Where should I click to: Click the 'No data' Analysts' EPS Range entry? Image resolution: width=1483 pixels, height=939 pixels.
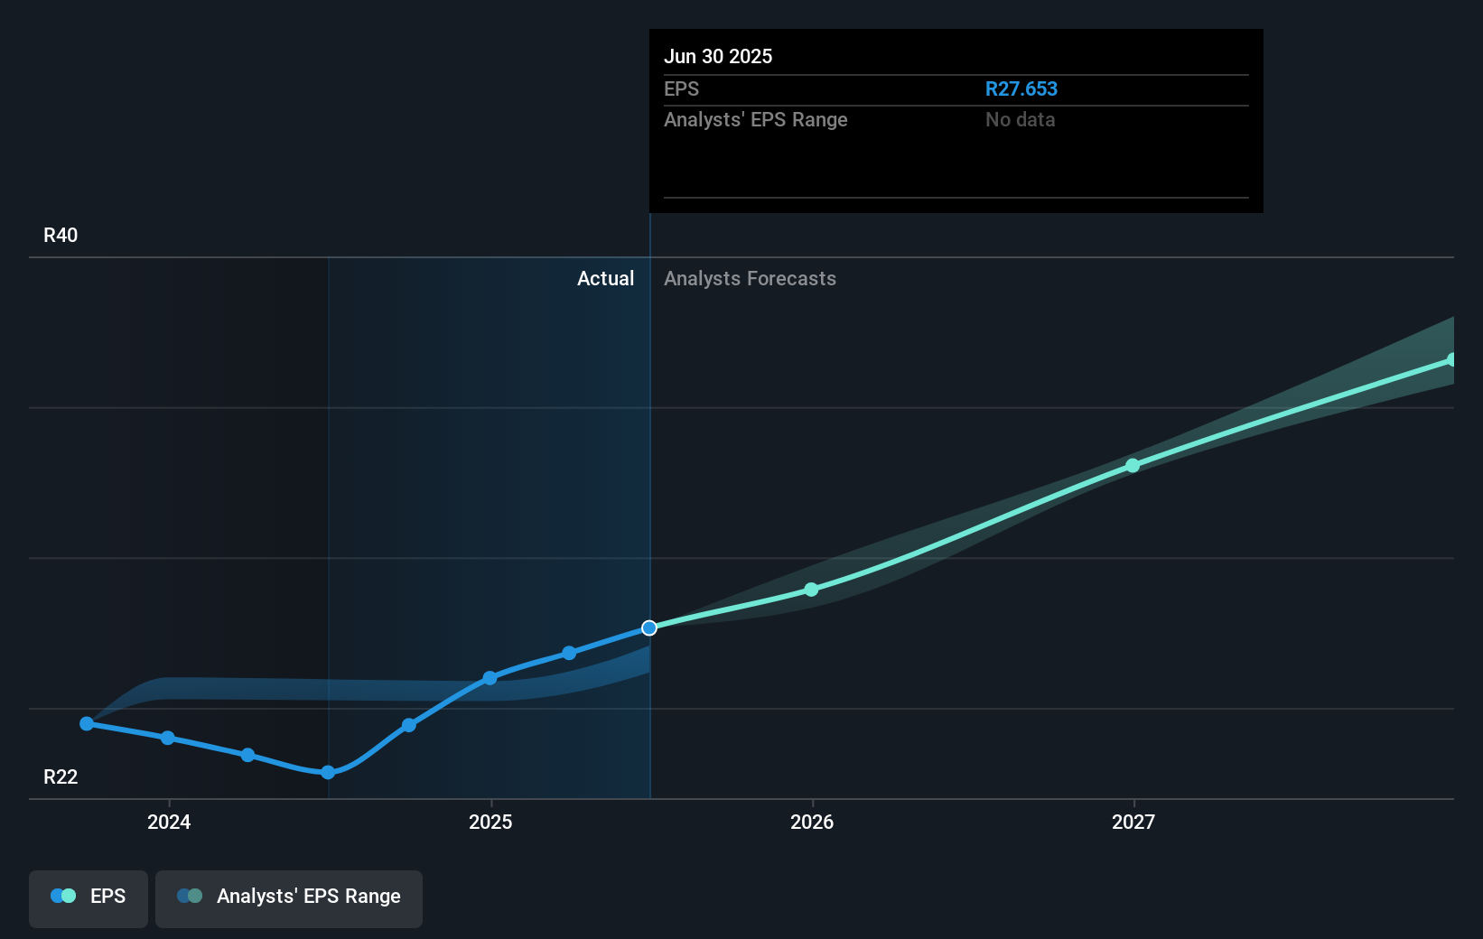tap(1020, 119)
